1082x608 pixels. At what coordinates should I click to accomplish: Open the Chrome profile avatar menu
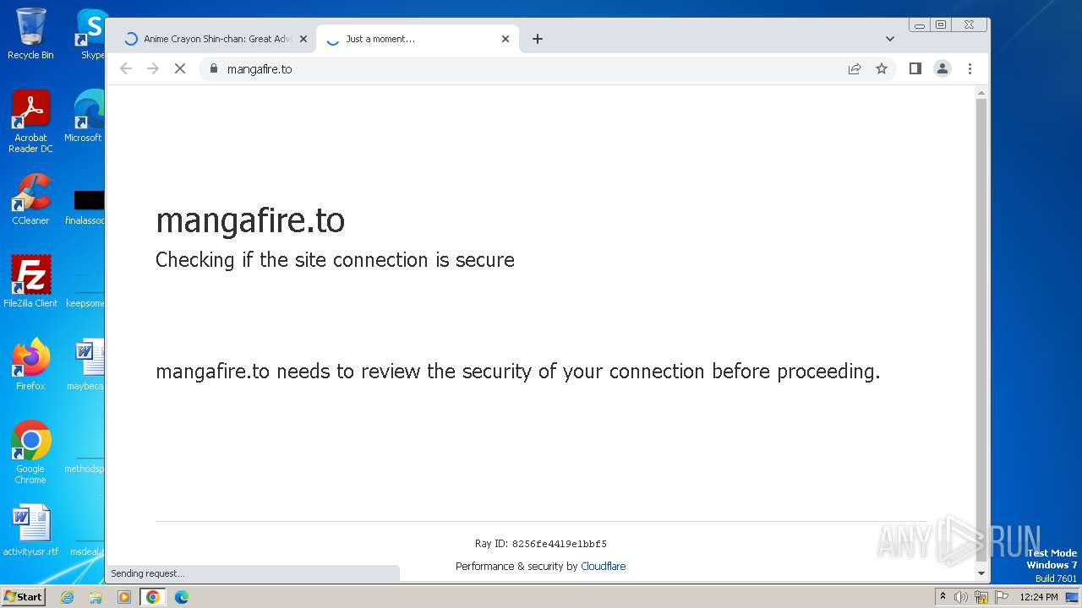point(943,68)
